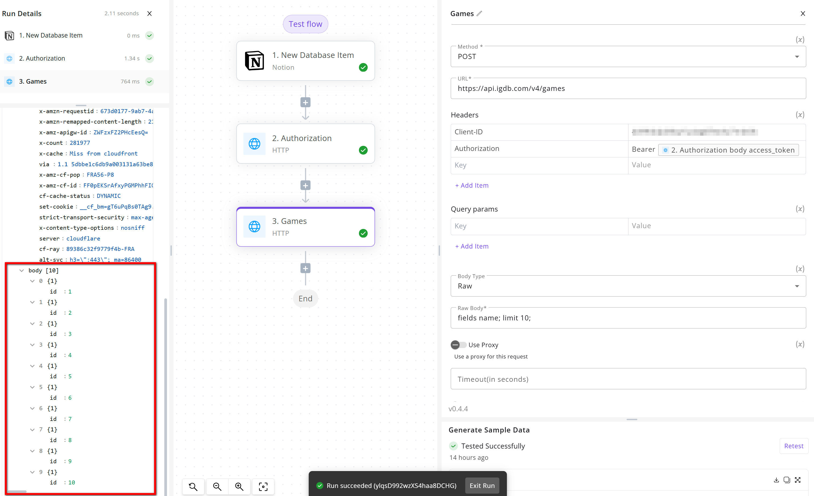Click the Authorization access_token chip
Screen dimensions: 814x496
728,150
